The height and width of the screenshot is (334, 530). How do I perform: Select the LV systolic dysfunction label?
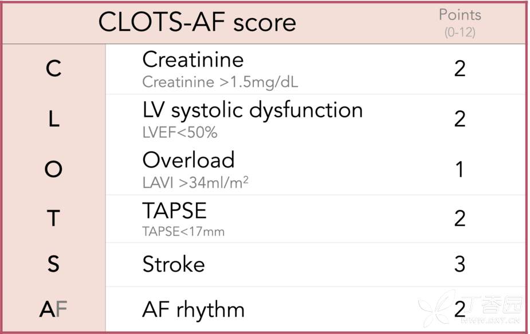pyautogui.click(x=252, y=110)
